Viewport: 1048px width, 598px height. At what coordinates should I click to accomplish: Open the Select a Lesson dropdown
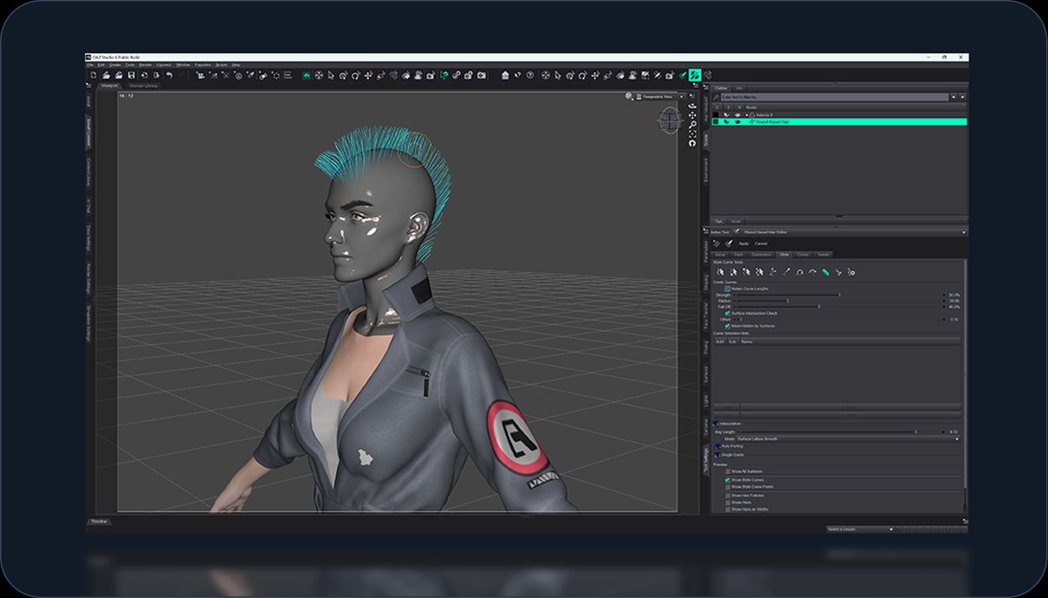coord(860,529)
